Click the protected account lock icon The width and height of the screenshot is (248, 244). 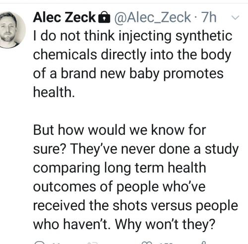pyautogui.click(x=104, y=17)
